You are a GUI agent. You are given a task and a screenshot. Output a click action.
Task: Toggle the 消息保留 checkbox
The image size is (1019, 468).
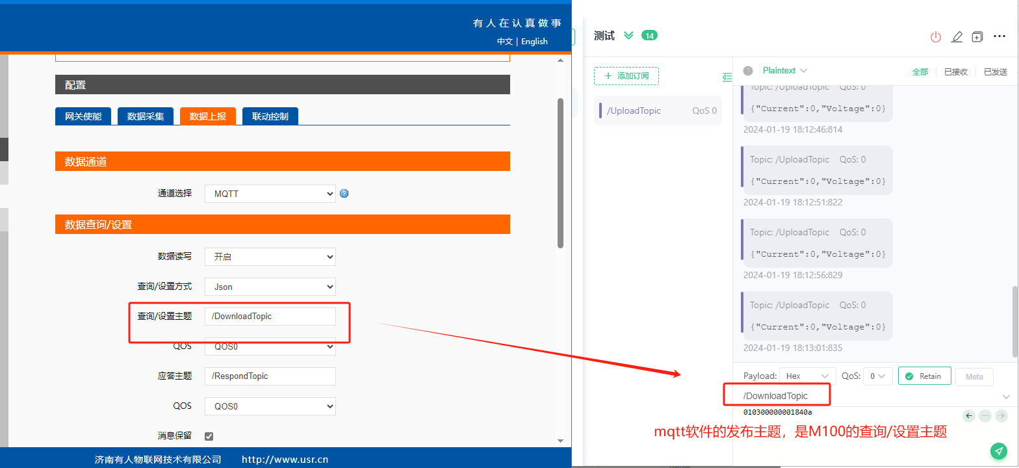[x=209, y=436]
